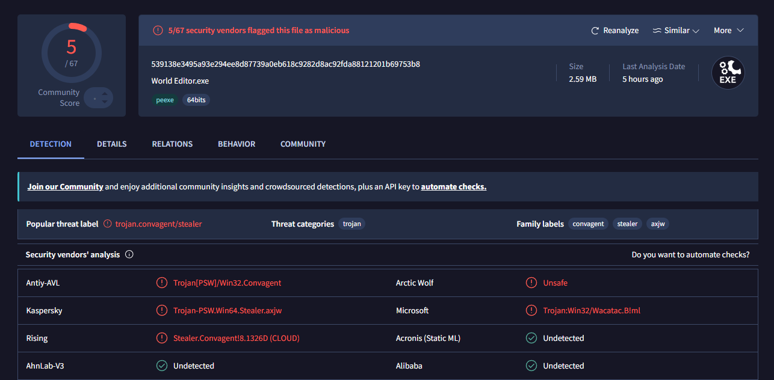Image resolution: width=774 pixels, height=380 pixels.
Task: Open the More dropdown menu
Action: point(729,31)
